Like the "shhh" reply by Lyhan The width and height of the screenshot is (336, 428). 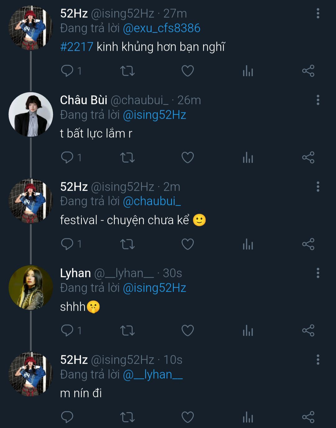(188, 330)
